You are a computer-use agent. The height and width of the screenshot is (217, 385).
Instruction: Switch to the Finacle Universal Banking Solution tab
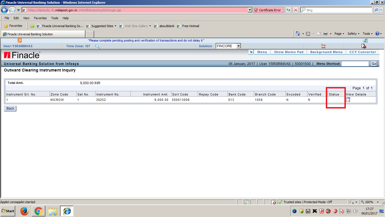[x=42, y=34]
